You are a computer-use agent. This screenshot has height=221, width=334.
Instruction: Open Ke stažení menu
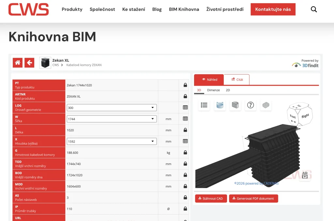(133, 9)
